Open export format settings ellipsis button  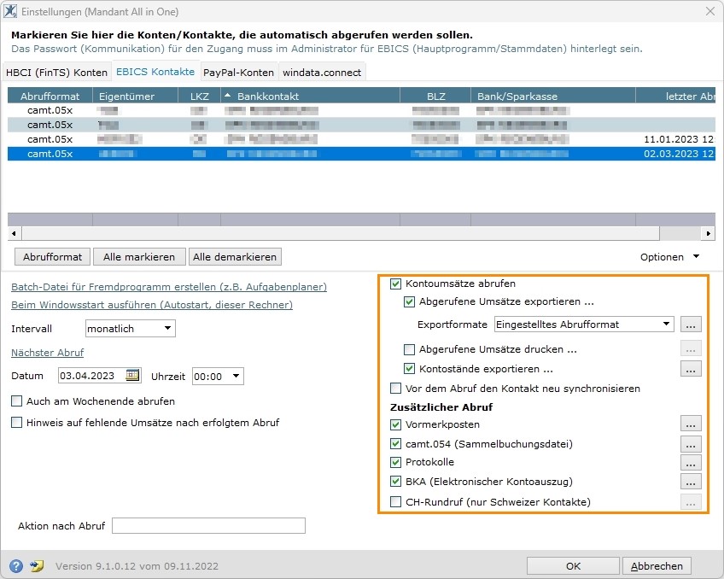tap(691, 325)
